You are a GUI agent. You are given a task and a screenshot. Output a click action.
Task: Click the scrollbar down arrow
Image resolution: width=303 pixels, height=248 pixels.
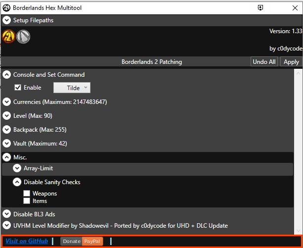(298, 231)
